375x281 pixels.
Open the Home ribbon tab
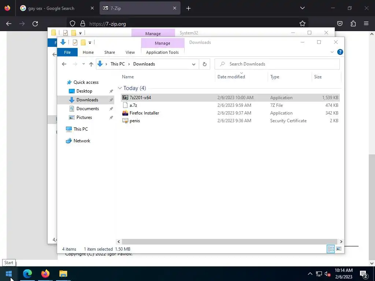[x=88, y=52]
